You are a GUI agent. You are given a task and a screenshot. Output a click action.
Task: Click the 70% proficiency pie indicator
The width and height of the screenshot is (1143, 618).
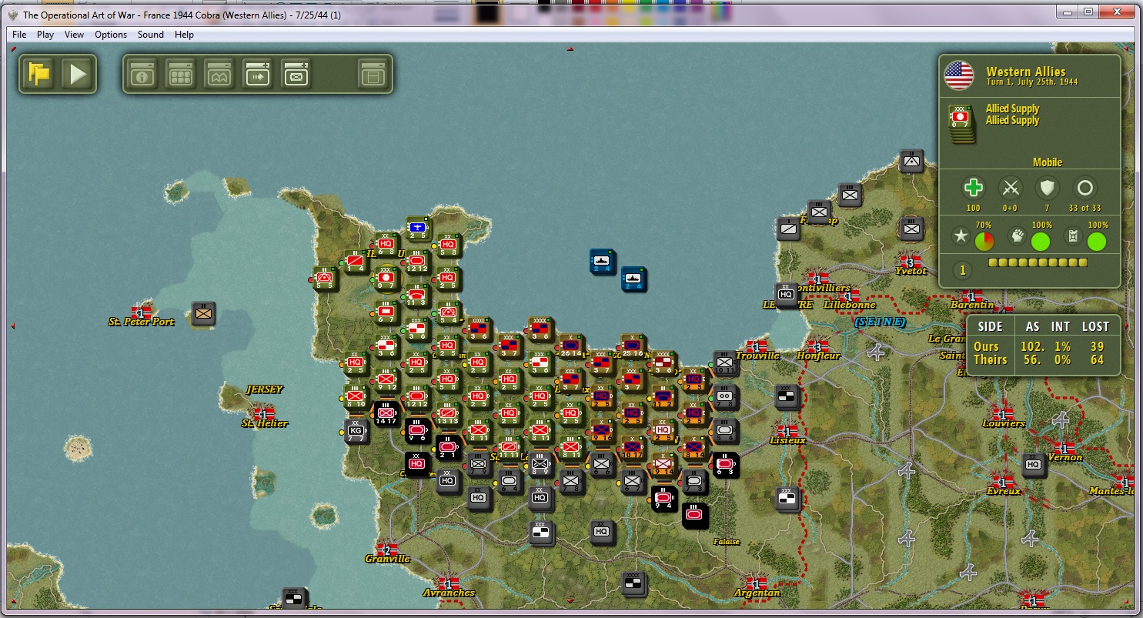click(984, 242)
